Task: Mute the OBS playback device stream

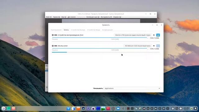Action: click(154, 35)
